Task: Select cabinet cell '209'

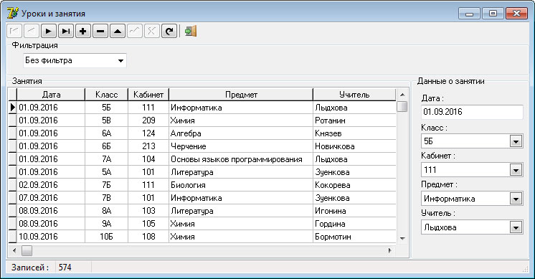Action: point(148,120)
